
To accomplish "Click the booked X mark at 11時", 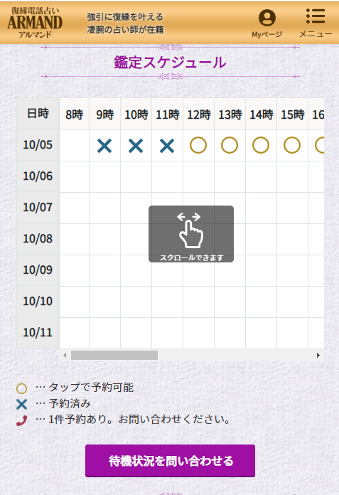I will (167, 146).
